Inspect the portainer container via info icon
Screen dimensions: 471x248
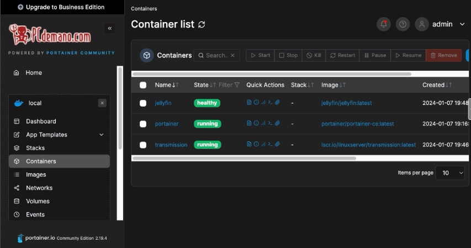256,123
